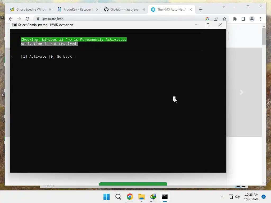Open HWID Activation console system icon
The width and height of the screenshot is (271, 203).
click(x=15, y=25)
